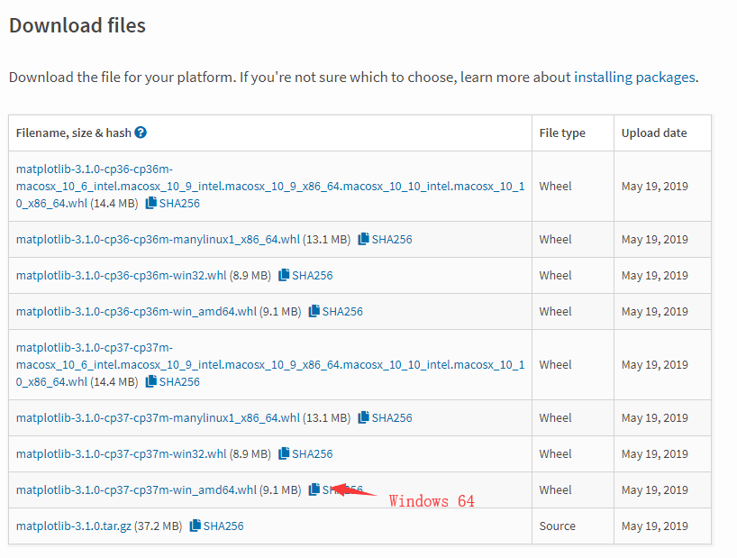737x558 pixels.
Task: Click "May 19, 2019" in cp37 macosx row
Action: click(x=655, y=365)
